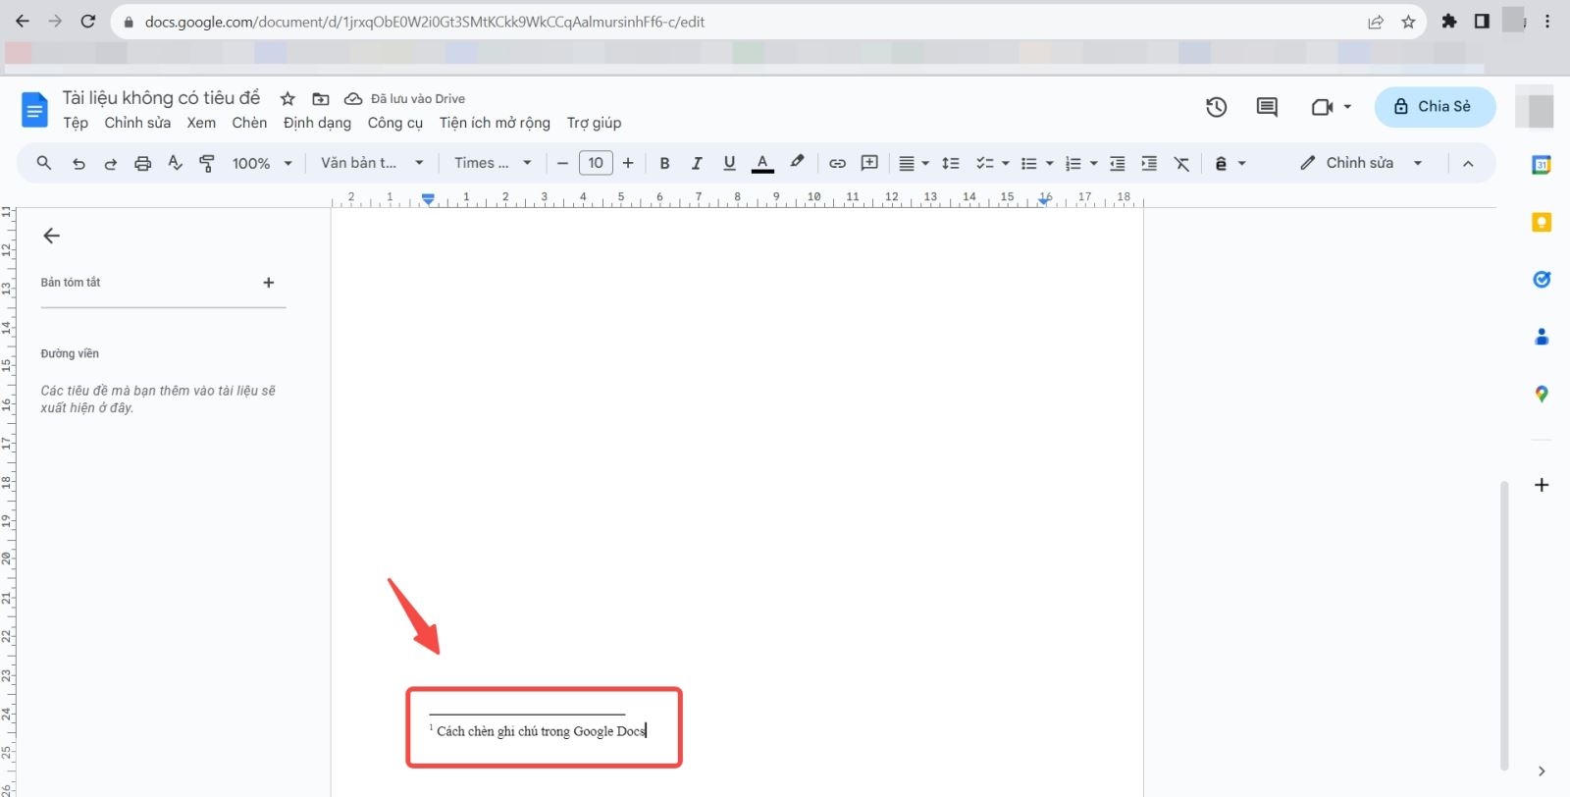
Task: Get add-ons with the side panel plus
Action: (1542, 485)
